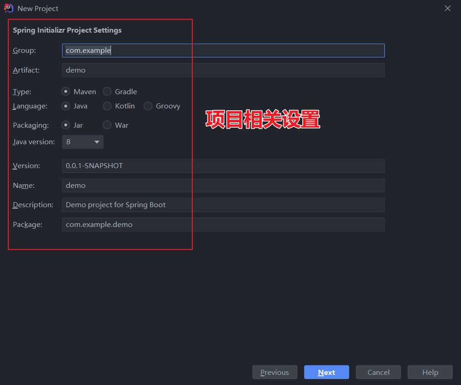Image resolution: width=461 pixels, height=385 pixels.
Task: Focus the Name input field
Action: click(x=223, y=186)
